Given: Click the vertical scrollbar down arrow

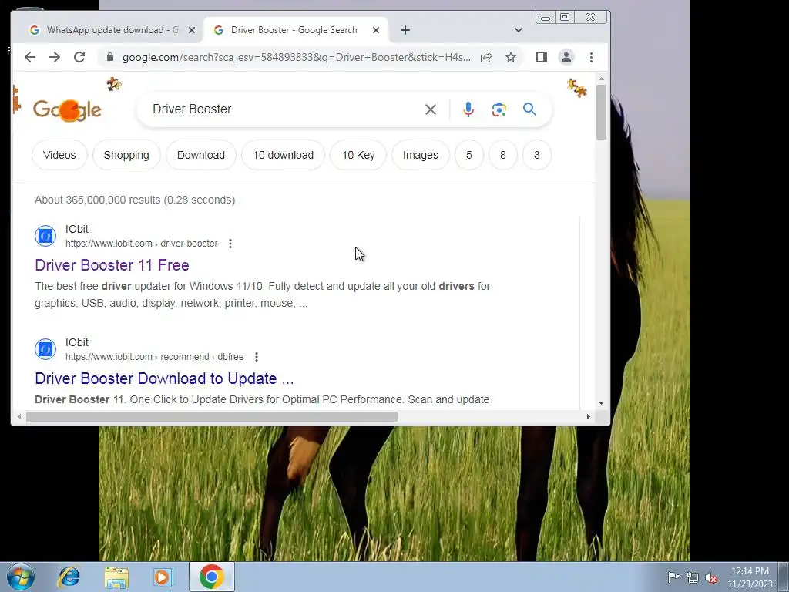Looking at the screenshot, I should click(x=601, y=403).
